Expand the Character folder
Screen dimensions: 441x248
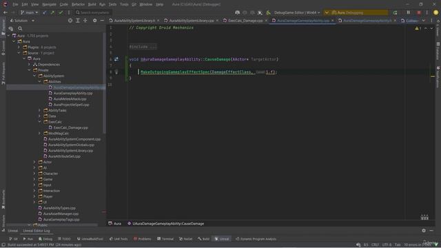[34, 174]
